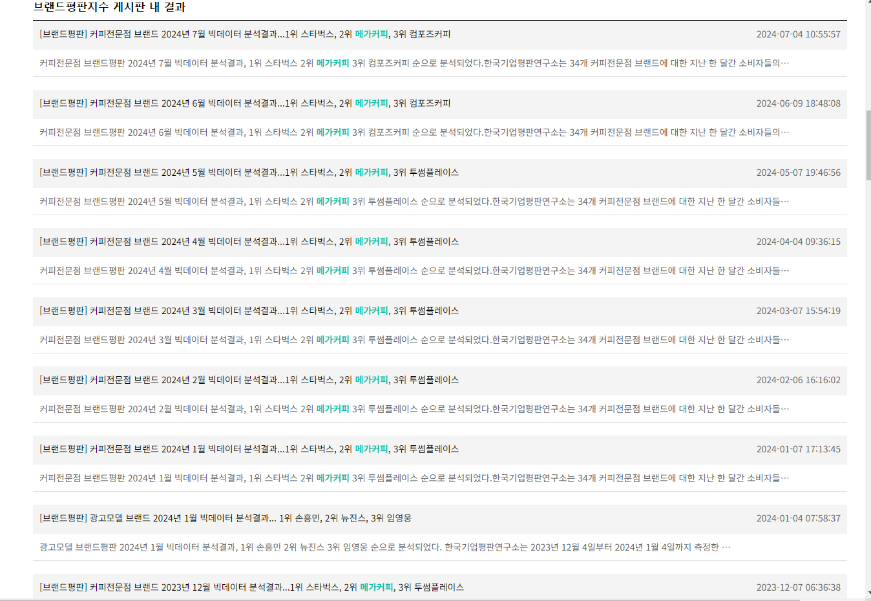Click the 브랜드평판지수 게시판 내 결과 heading
The width and height of the screenshot is (871, 601).
109,8
